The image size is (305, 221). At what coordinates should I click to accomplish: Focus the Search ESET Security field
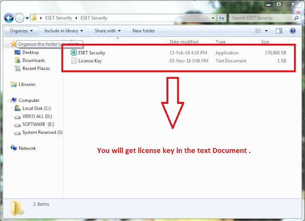pos(262,18)
